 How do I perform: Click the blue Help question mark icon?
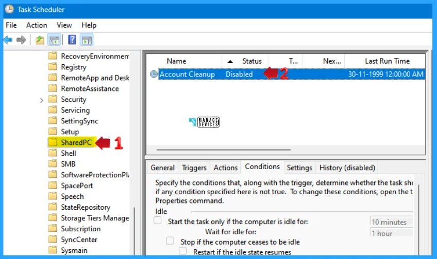tap(72, 40)
